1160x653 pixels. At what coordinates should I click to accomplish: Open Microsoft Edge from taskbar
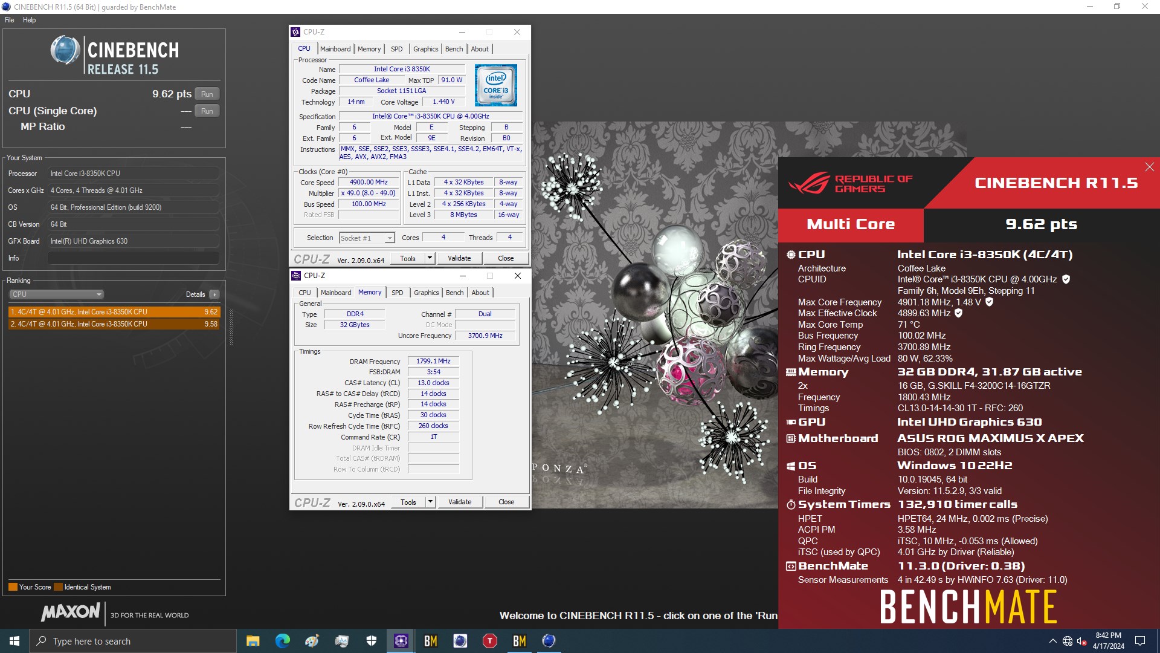pyautogui.click(x=282, y=641)
